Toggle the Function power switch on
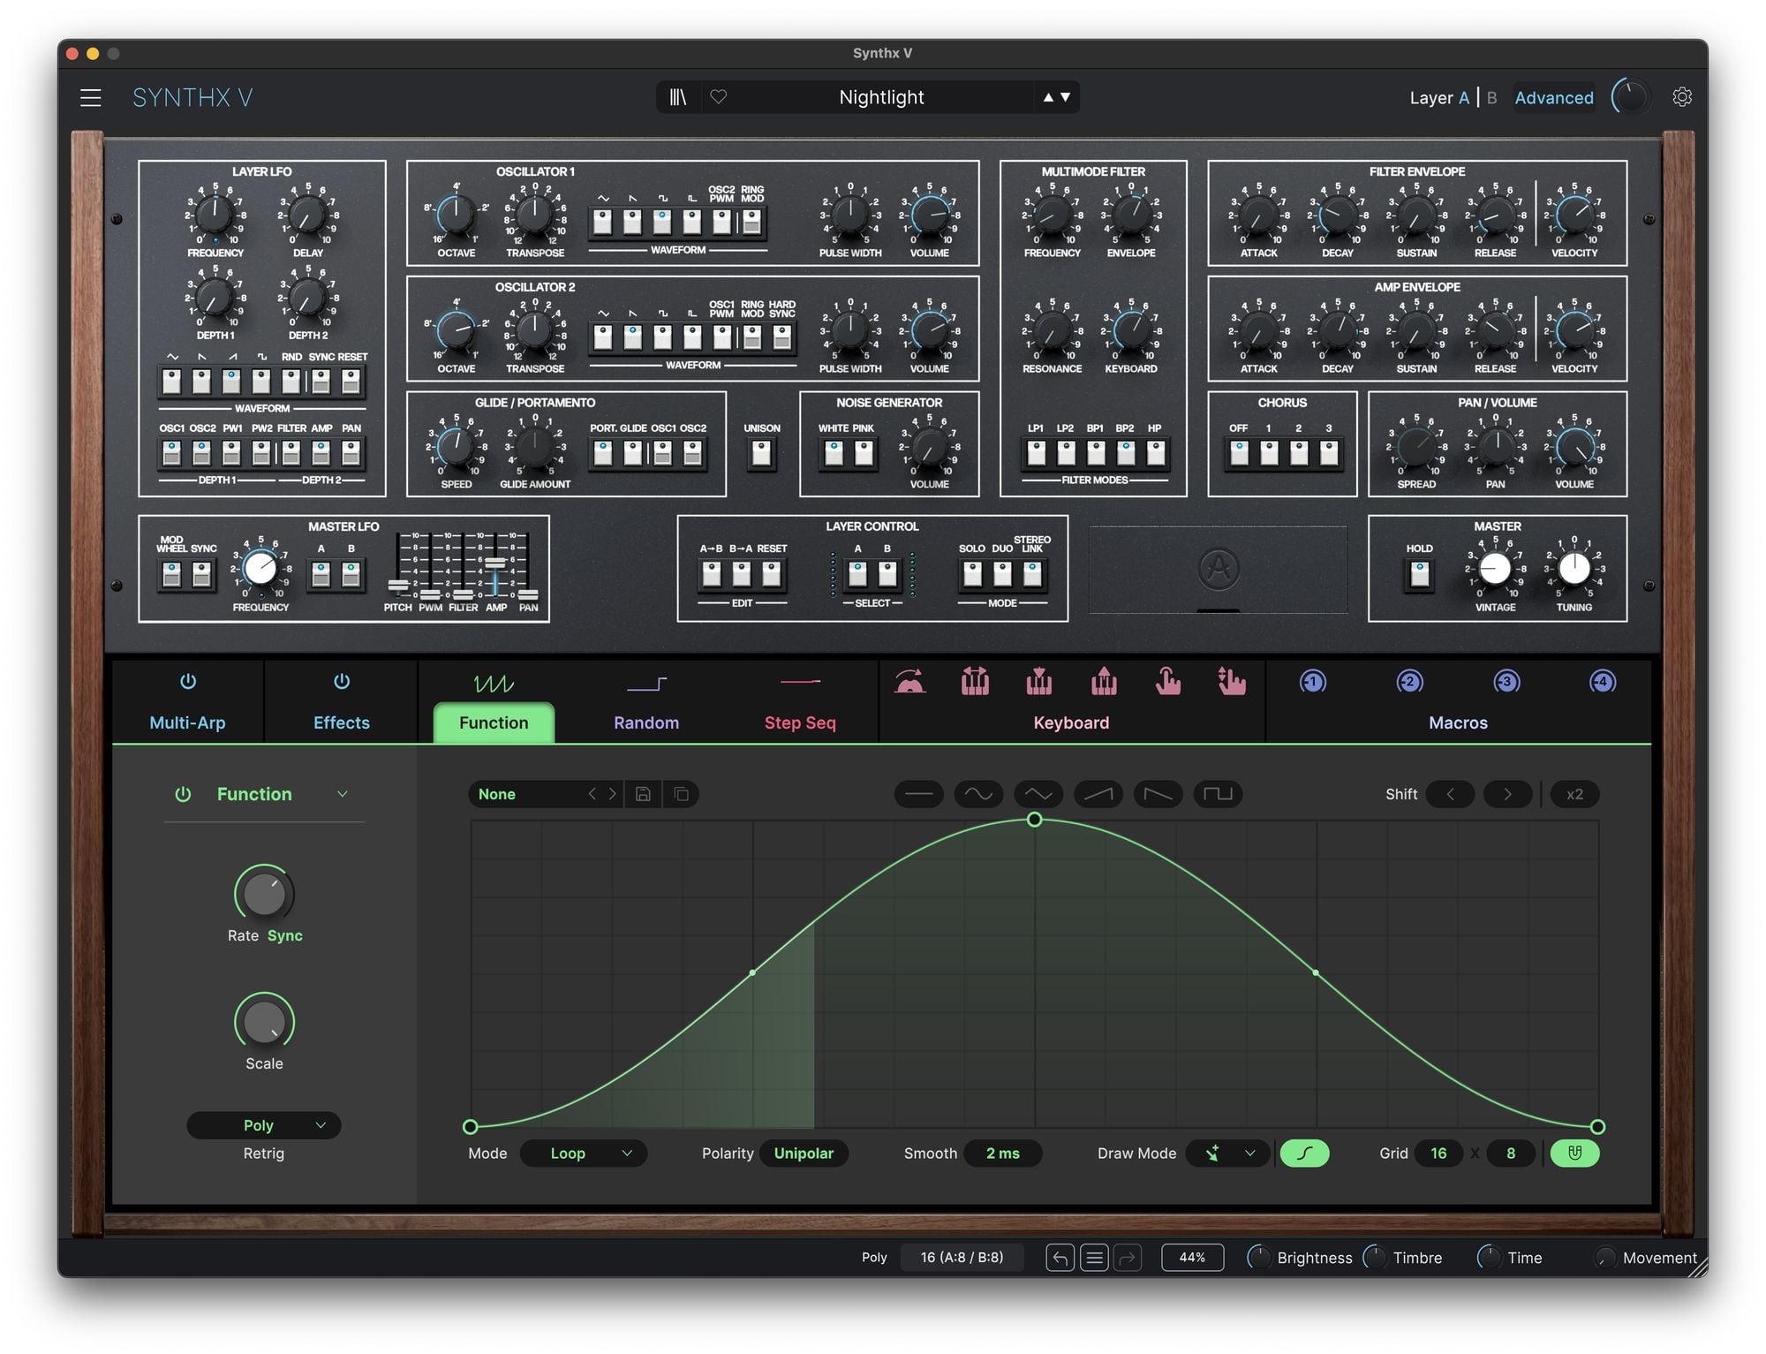The height and width of the screenshot is (1354, 1766). [183, 794]
